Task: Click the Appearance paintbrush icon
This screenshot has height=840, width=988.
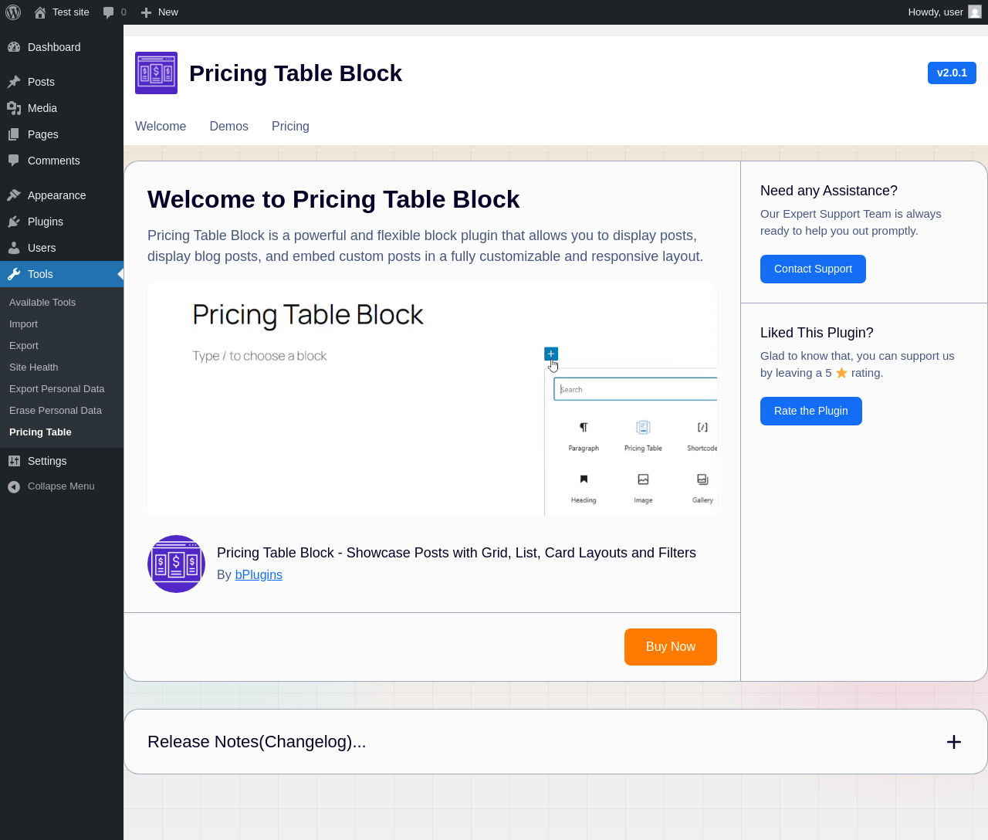Action: pyautogui.click(x=14, y=195)
